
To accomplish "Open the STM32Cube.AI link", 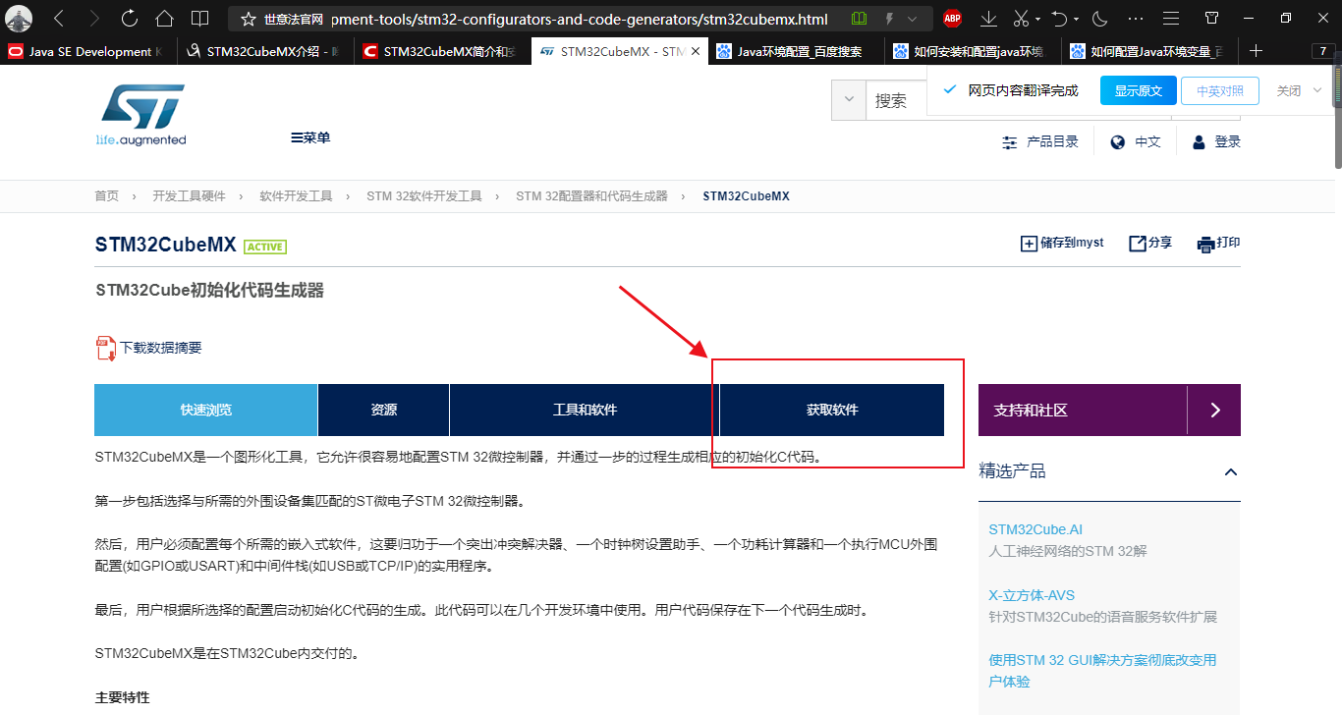I will click(x=1035, y=528).
